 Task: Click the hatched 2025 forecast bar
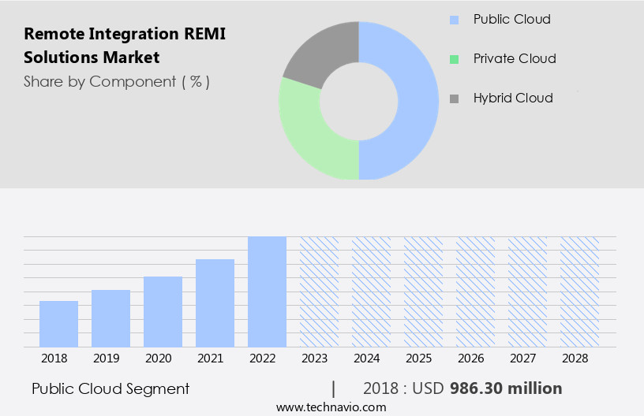pyautogui.click(x=423, y=292)
